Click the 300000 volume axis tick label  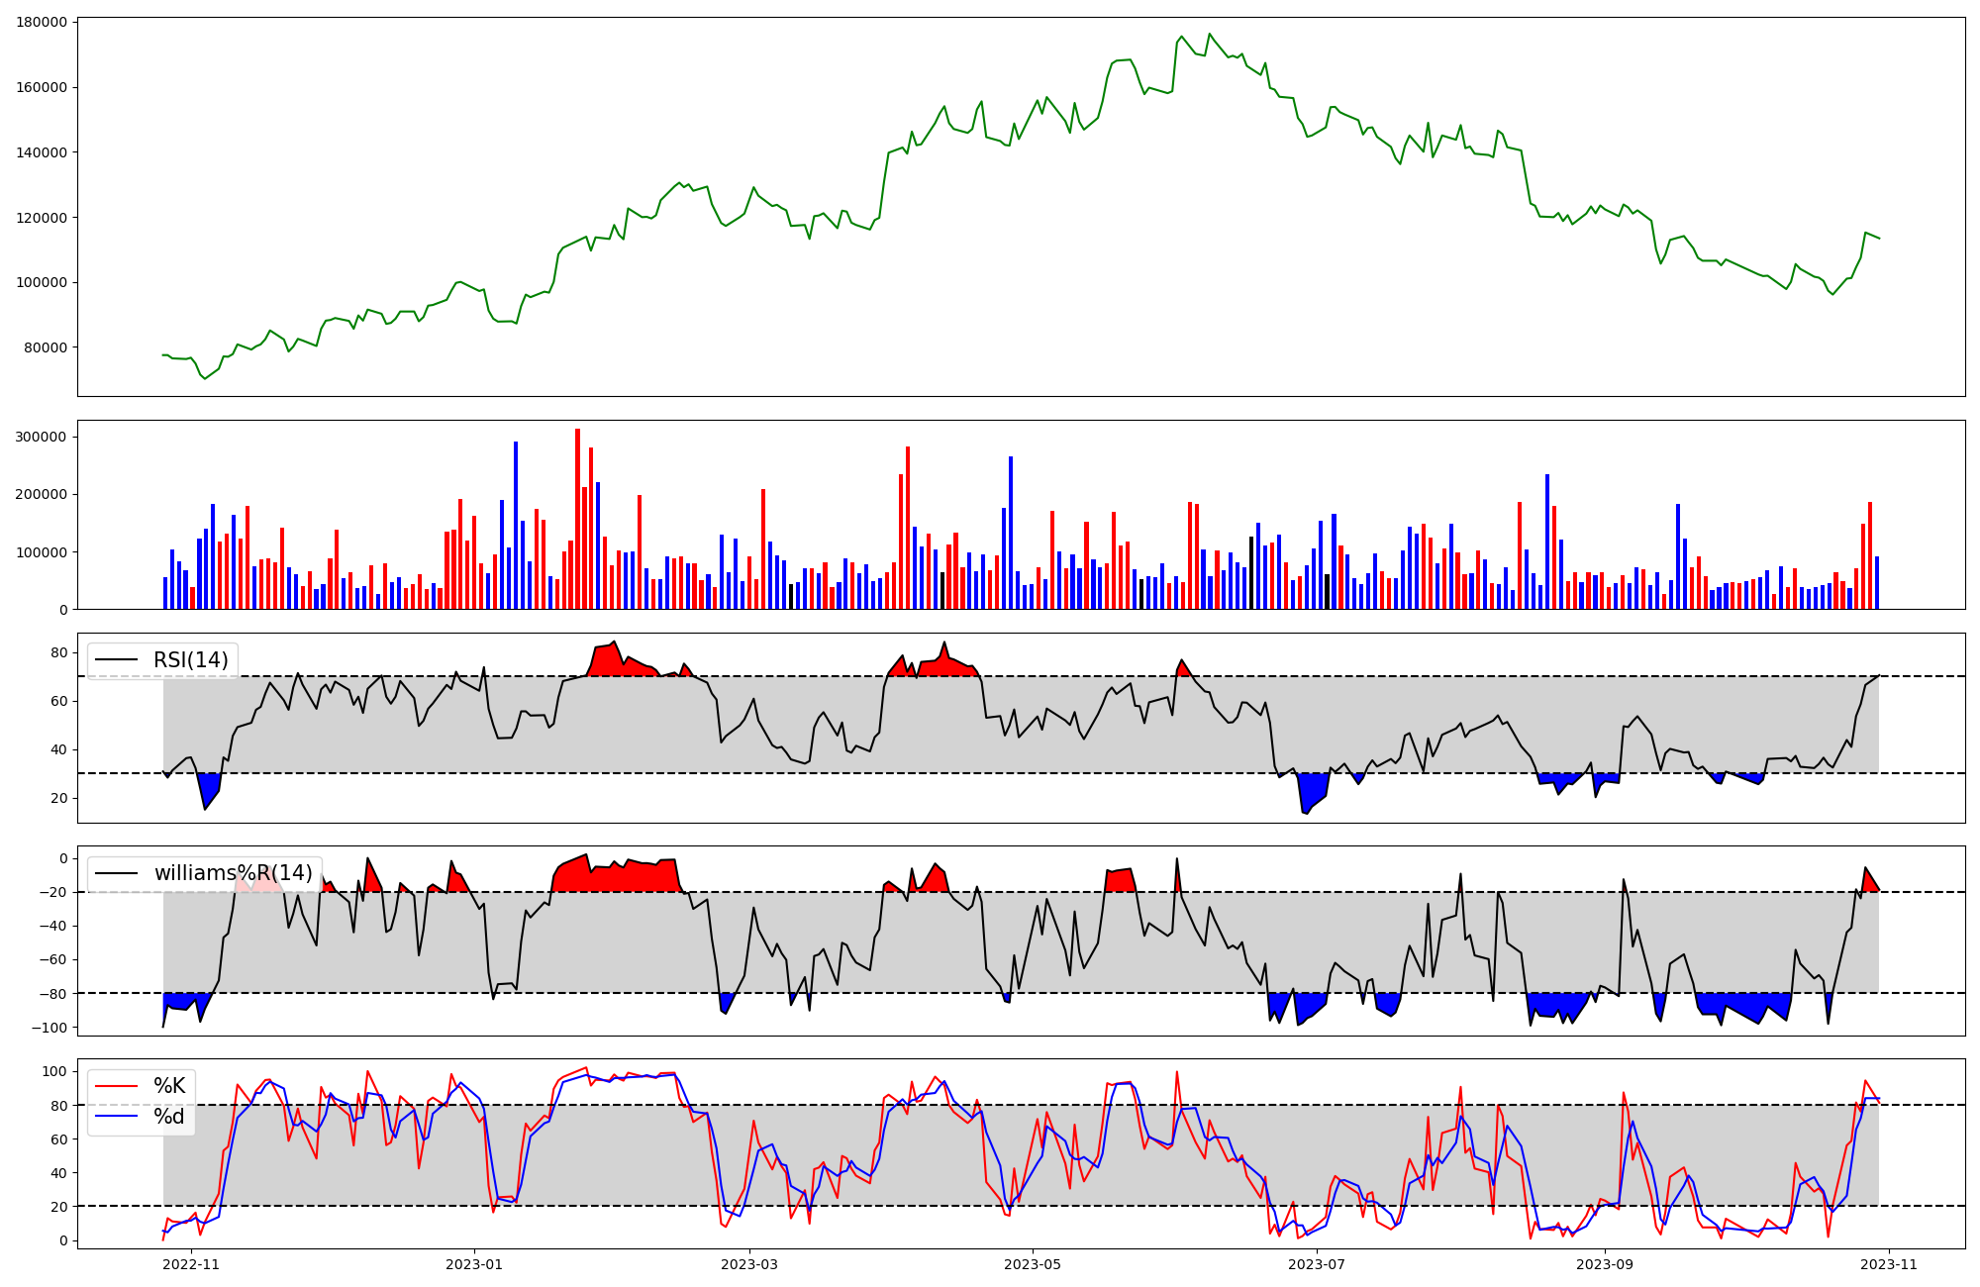pos(42,437)
